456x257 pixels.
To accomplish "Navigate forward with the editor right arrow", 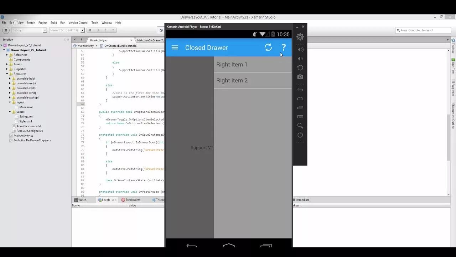I will (82, 40).
